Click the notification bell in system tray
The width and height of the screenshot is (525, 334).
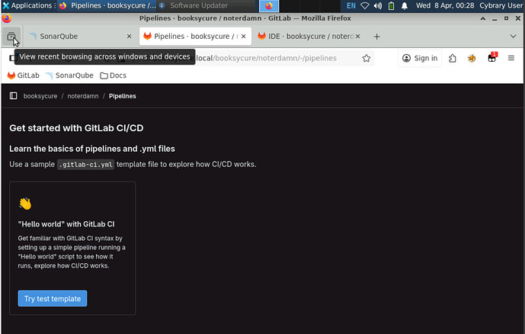click(404, 5)
